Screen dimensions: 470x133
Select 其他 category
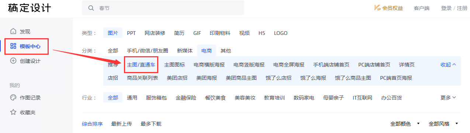226,51
